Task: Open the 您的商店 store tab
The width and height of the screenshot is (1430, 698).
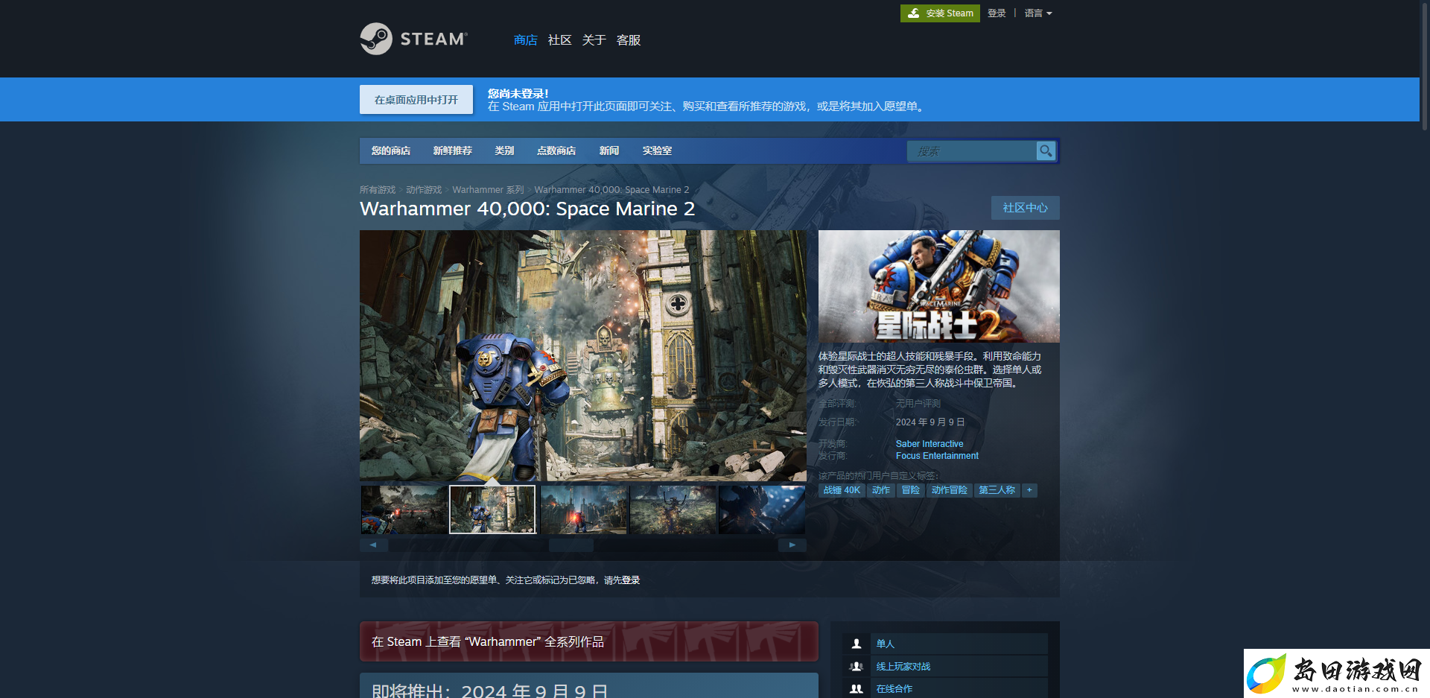Action: tap(391, 150)
